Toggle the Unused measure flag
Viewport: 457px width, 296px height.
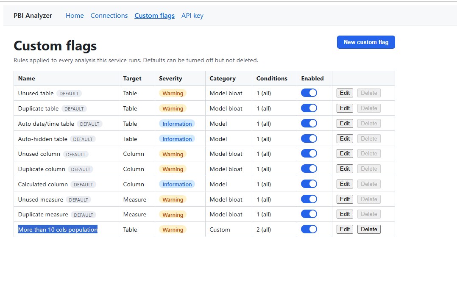[309, 199]
